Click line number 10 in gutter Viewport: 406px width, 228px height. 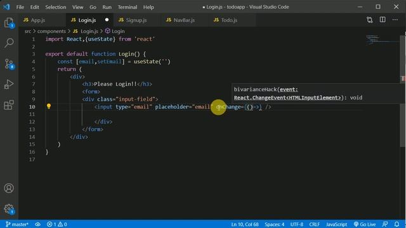point(32,107)
